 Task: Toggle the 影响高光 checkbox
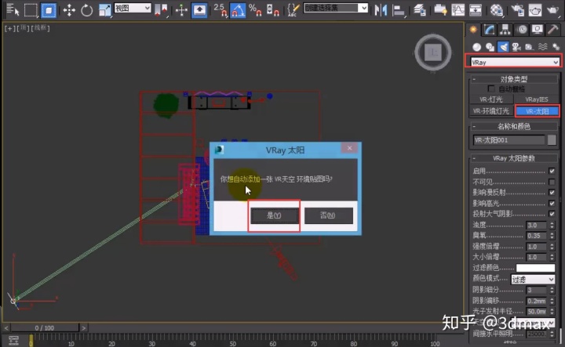552,203
